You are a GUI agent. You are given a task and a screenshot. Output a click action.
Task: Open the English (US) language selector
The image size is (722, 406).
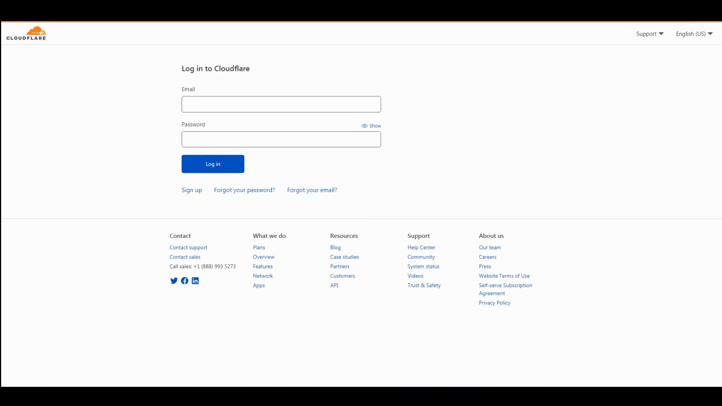click(x=694, y=34)
